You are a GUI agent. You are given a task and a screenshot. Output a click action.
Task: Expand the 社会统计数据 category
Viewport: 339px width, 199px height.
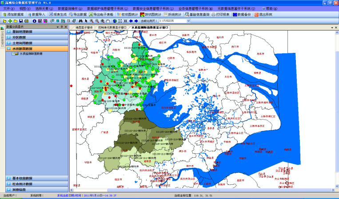(22, 184)
